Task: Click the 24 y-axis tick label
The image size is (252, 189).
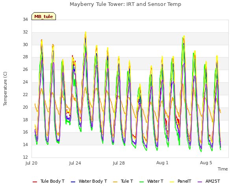Action: coord(25,82)
